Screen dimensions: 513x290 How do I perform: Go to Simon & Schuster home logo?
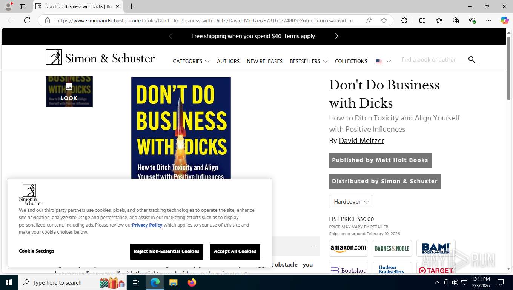tap(100, 57)
